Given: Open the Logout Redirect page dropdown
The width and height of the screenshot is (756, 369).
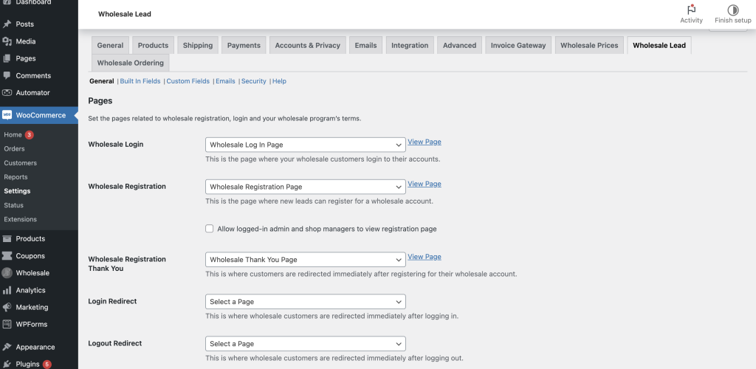Looking at the screenshot, I should pos(305,344).
